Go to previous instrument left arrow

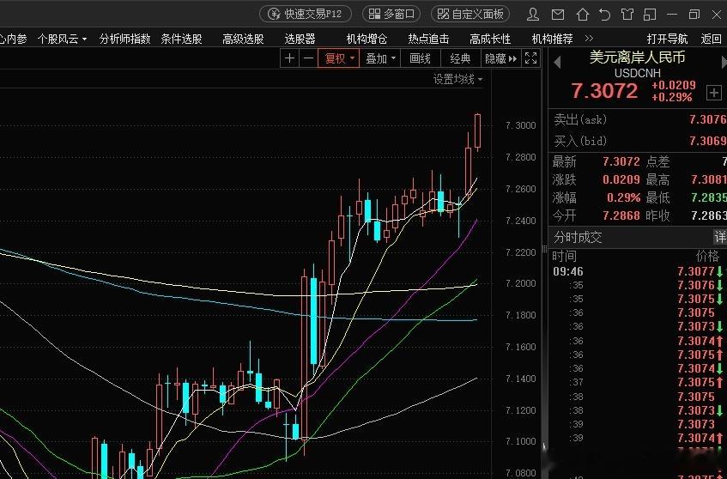click(x=557, y=63)
